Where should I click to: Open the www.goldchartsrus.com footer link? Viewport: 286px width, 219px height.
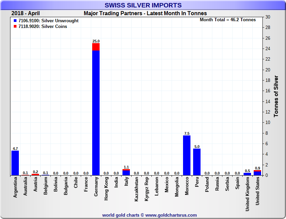(x=171, y=215)
